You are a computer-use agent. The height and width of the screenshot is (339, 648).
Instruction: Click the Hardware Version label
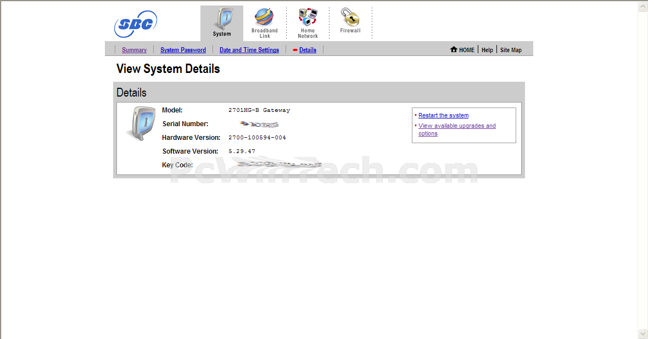(191, 138)
